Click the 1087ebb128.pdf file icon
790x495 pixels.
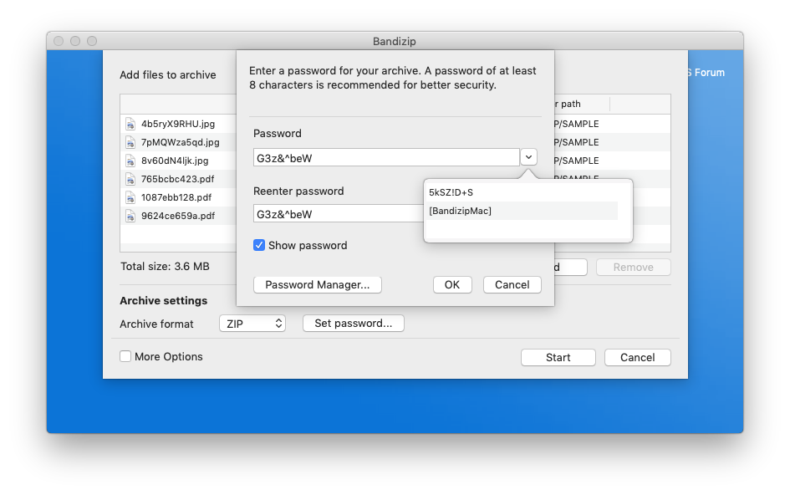click(130, 197)
